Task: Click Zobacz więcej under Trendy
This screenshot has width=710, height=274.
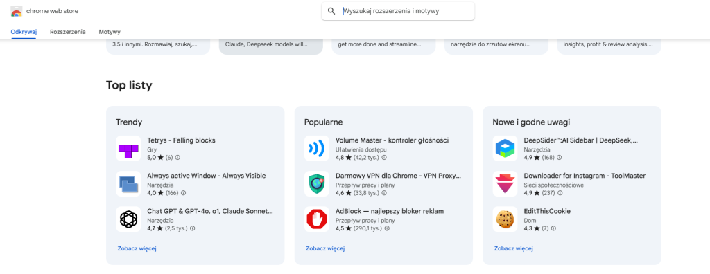Action: click(137, 248)
